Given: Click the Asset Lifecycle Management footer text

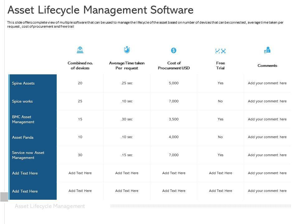Looking at the screenshot, I should 50,206.
